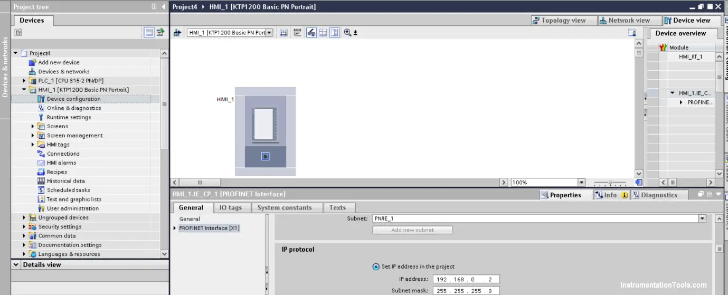This screenshot has height=295, width=728.
Task: Select the Texts tab
Action: point(338,207)
